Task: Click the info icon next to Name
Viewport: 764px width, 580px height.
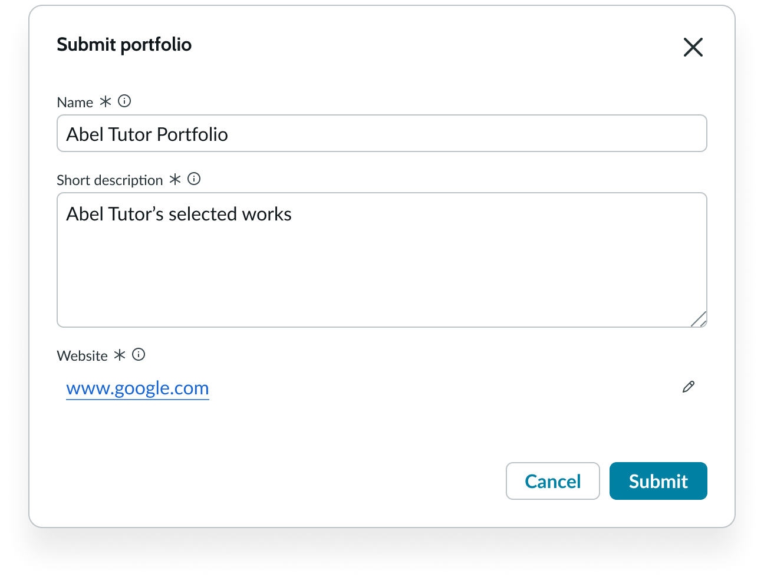Action: point(124,101)
